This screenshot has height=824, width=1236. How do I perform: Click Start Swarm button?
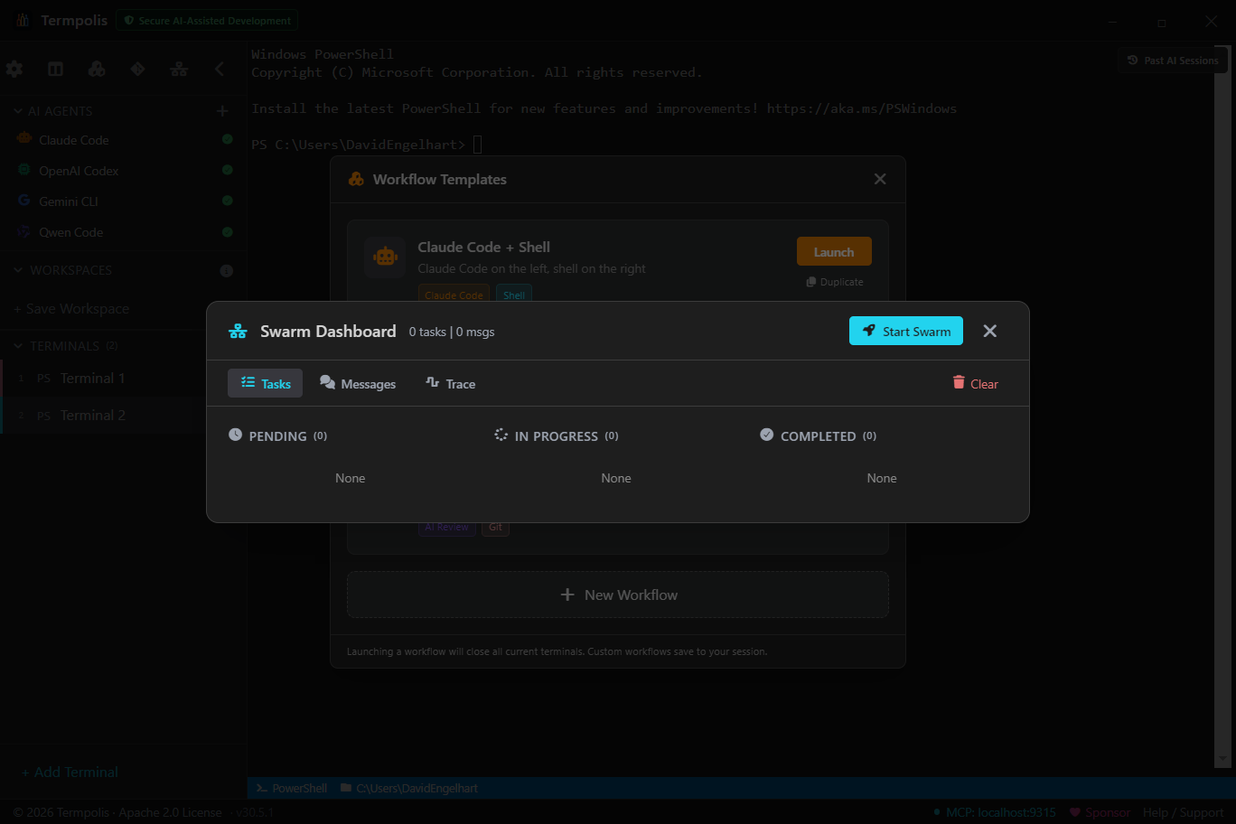(x=906, y=331)
